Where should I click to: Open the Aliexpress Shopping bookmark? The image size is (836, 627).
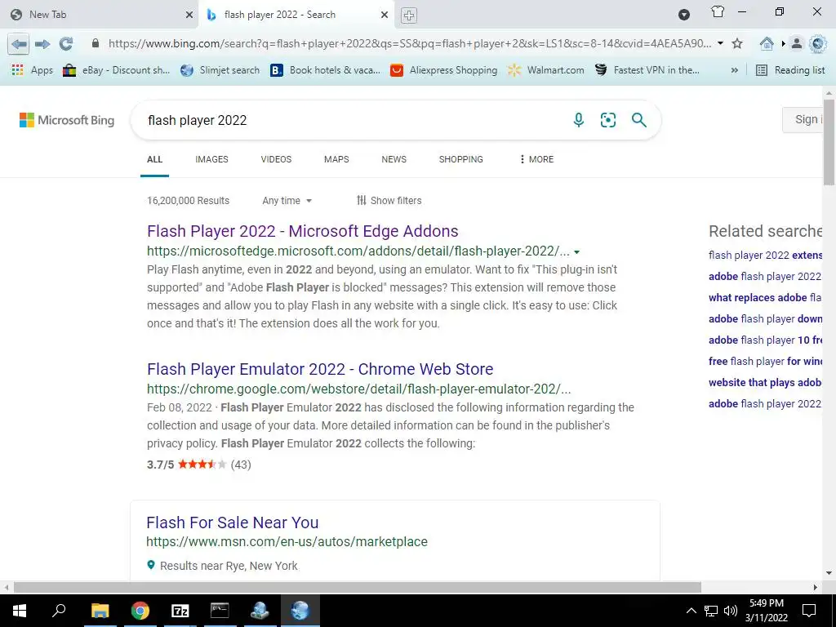point(443,70)
